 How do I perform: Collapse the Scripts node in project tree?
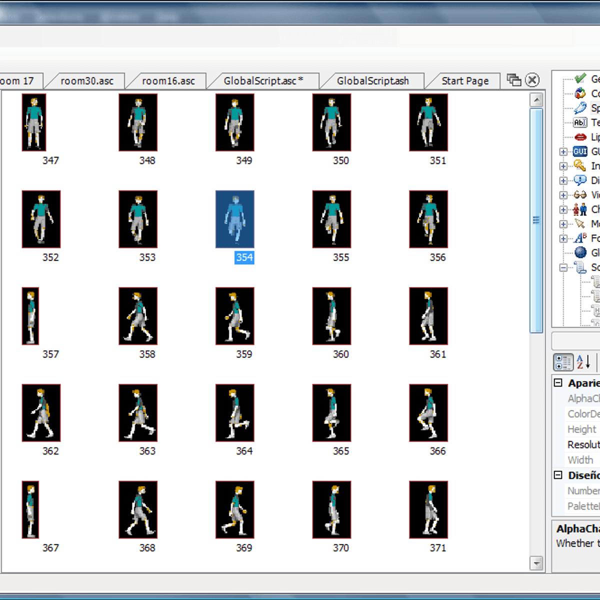(563, 267)
